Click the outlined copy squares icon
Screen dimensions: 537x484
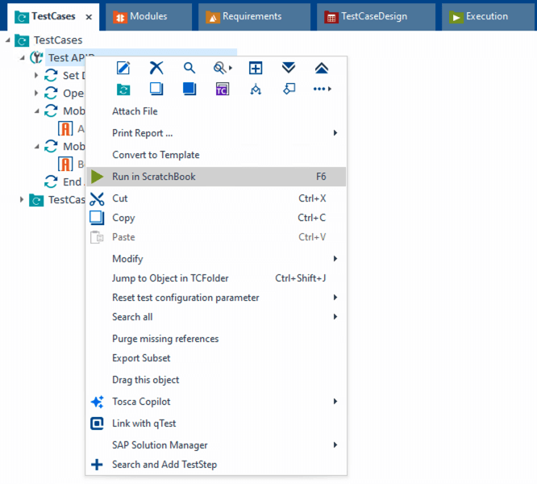[x=156, y=89]
